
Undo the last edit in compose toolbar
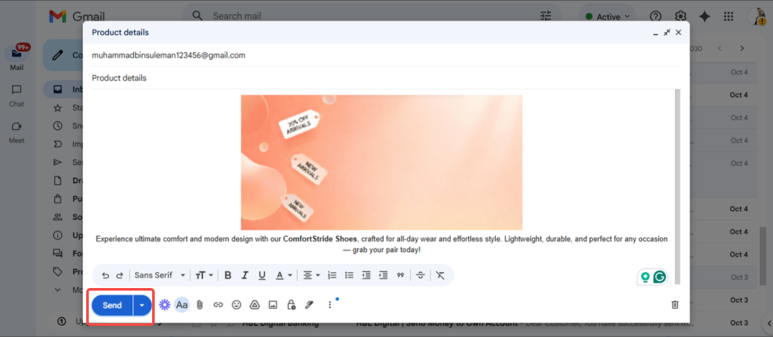tap(105, 276)
